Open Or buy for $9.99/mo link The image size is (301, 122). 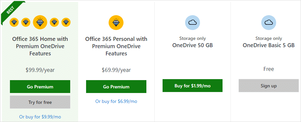[40, 117]
